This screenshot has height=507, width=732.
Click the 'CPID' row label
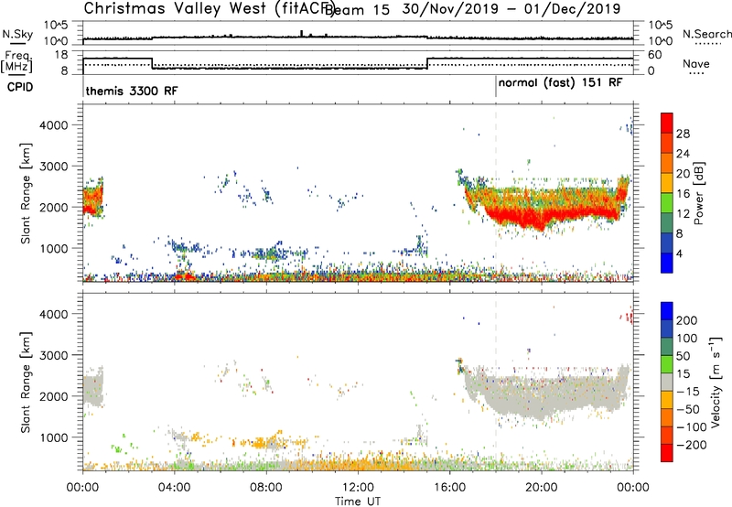[x=20, y=87]
